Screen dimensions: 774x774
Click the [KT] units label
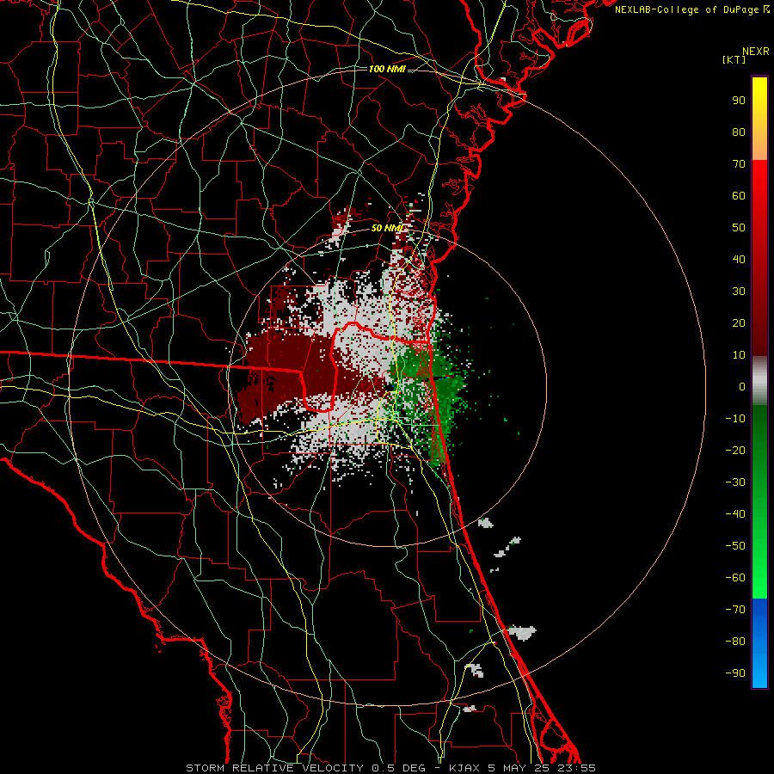734,59
